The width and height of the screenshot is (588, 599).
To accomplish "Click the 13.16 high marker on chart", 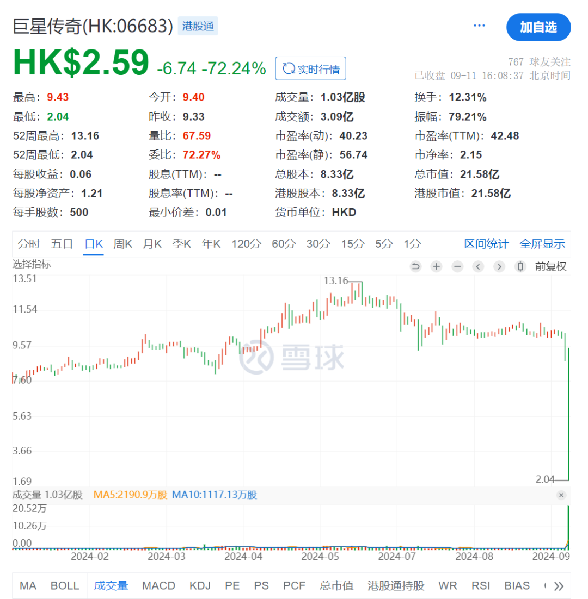I will (x=335, y=281).
